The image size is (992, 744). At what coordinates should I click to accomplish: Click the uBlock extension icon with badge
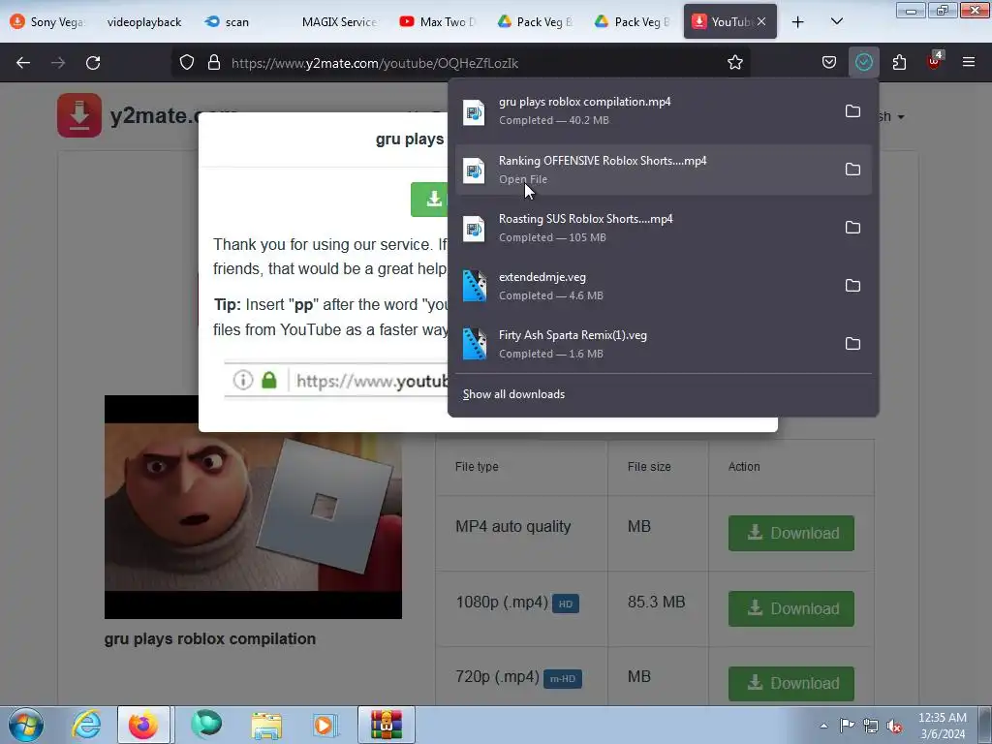pos(935,61)
